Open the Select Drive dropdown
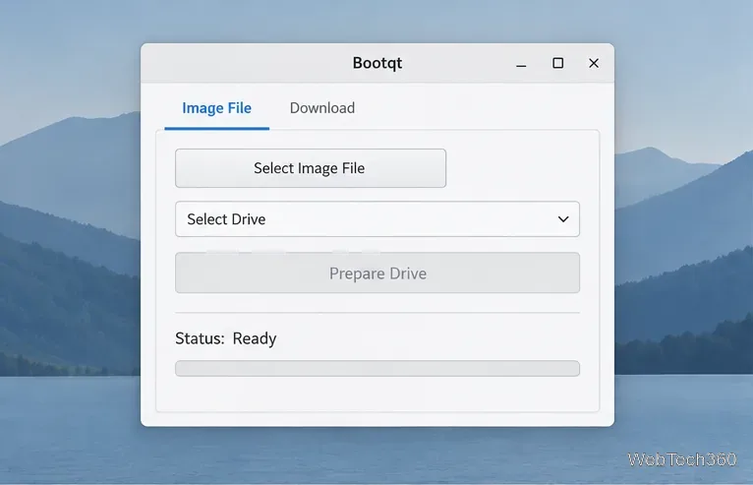The width and height of the screenshot is (753, 485). tap(377, 219)
